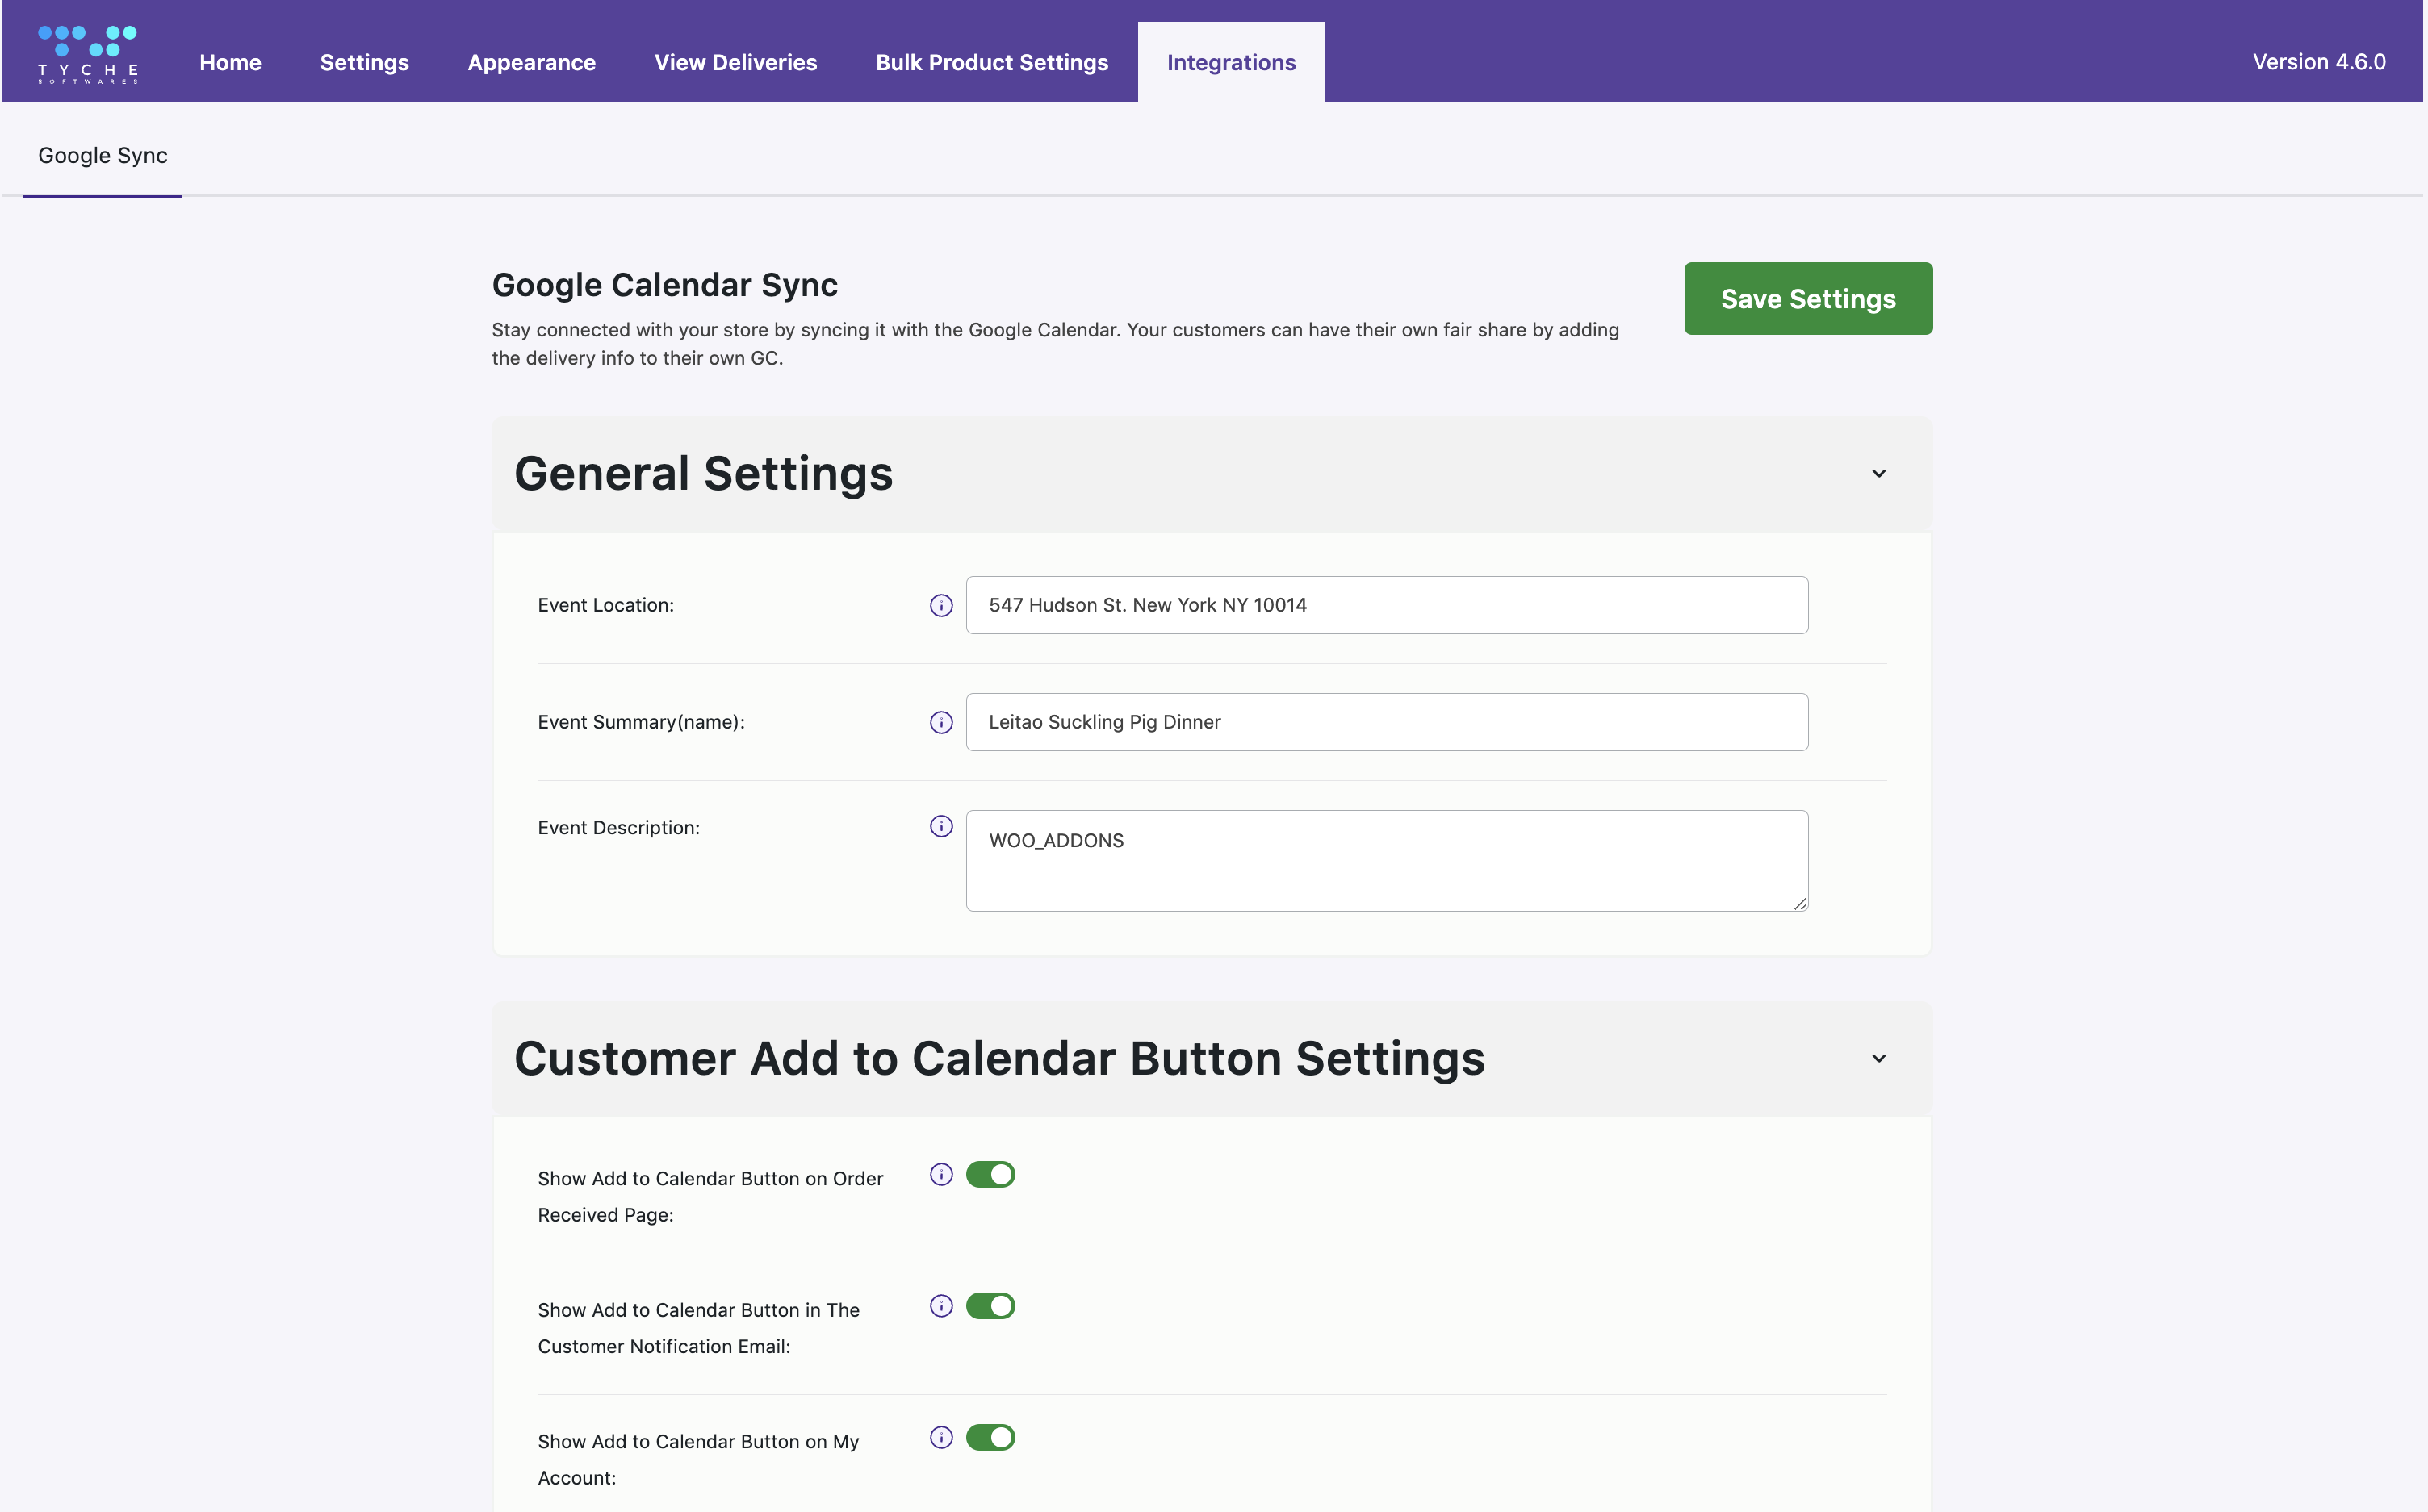Click the General Settings heading text
2428x1512 pixels.
tap(703, 473)
